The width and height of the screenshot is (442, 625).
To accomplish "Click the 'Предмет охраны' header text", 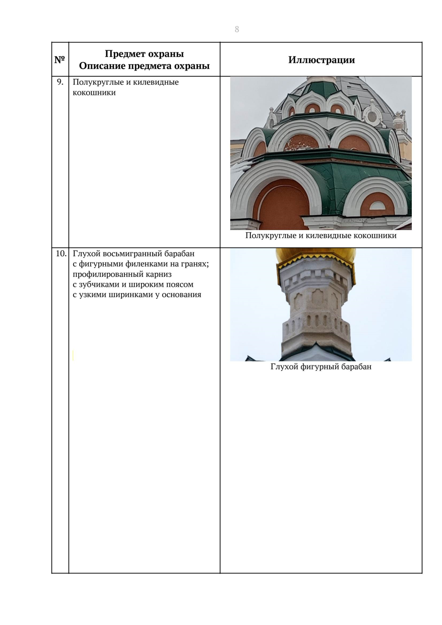I will [x=144, y=54].
